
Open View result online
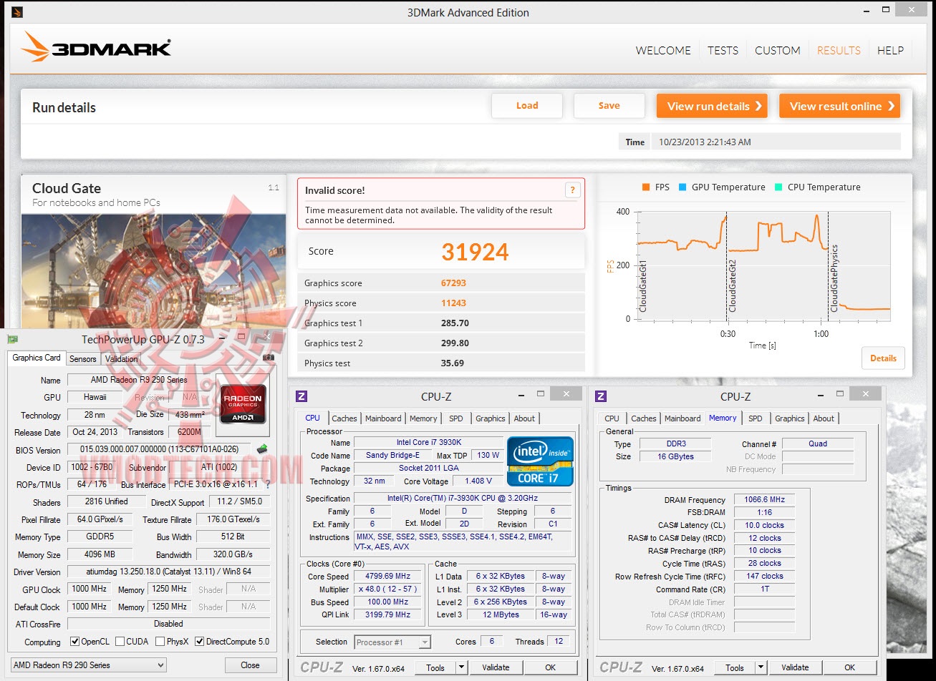(839, 106)
